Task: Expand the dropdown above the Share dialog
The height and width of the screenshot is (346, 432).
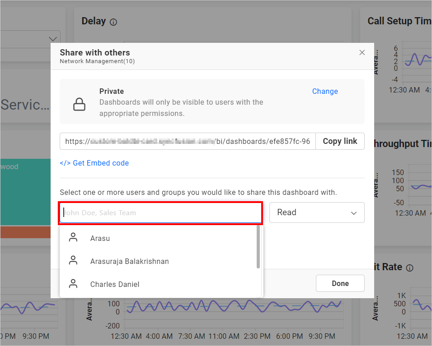Action: coord(52,38)
